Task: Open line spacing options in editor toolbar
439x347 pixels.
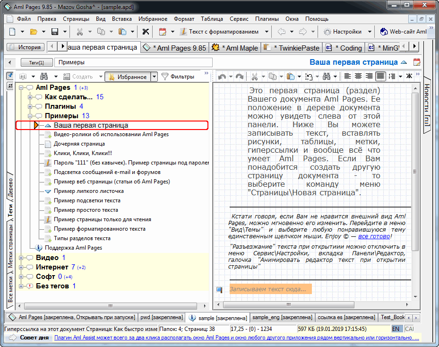Action: click(392, 76)
